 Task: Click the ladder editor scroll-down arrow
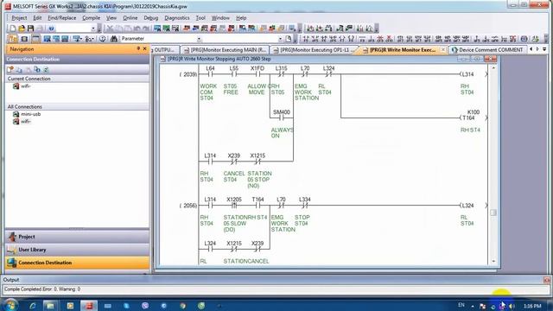[493, 261]
